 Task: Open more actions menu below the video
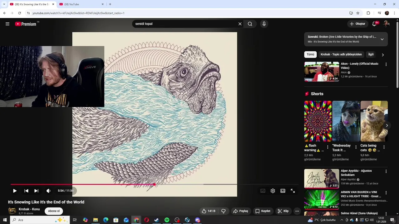pyautogui.click(x=297, y=211)
